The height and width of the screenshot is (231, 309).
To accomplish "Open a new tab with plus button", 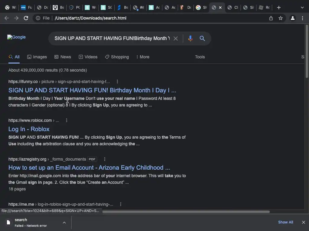I will tap(279, 8).
